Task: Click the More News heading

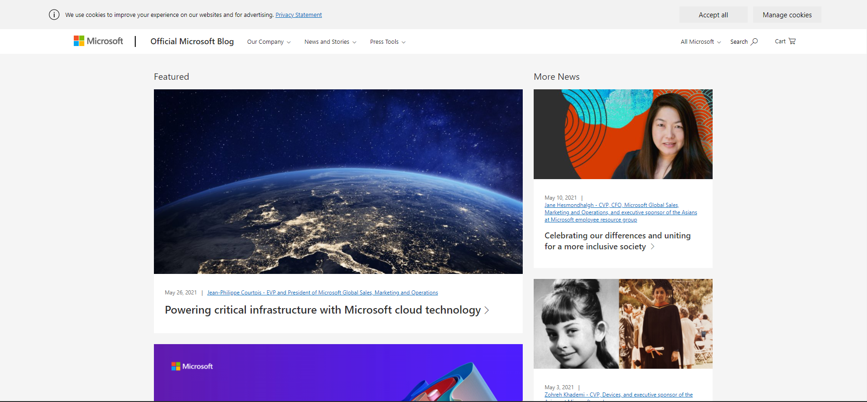Action: (556, 77)
